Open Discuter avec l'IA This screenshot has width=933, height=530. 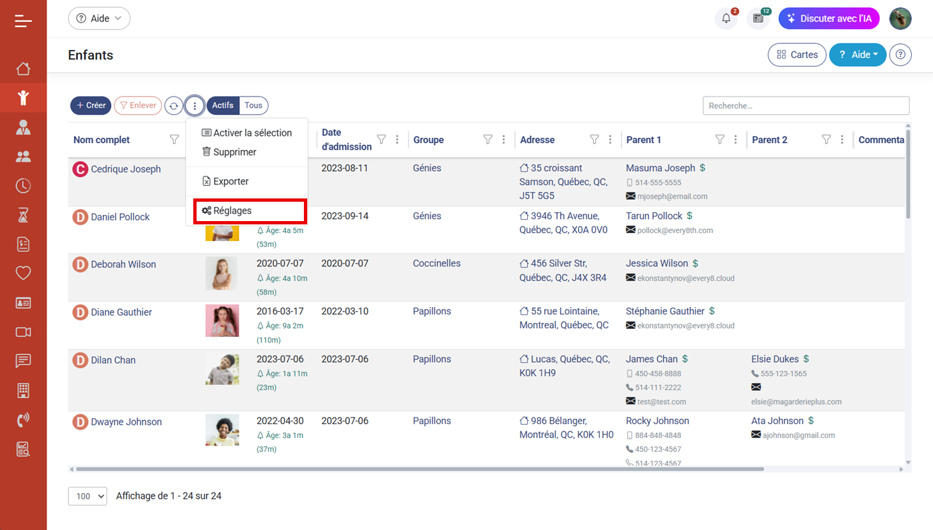[x=828, y=19]
